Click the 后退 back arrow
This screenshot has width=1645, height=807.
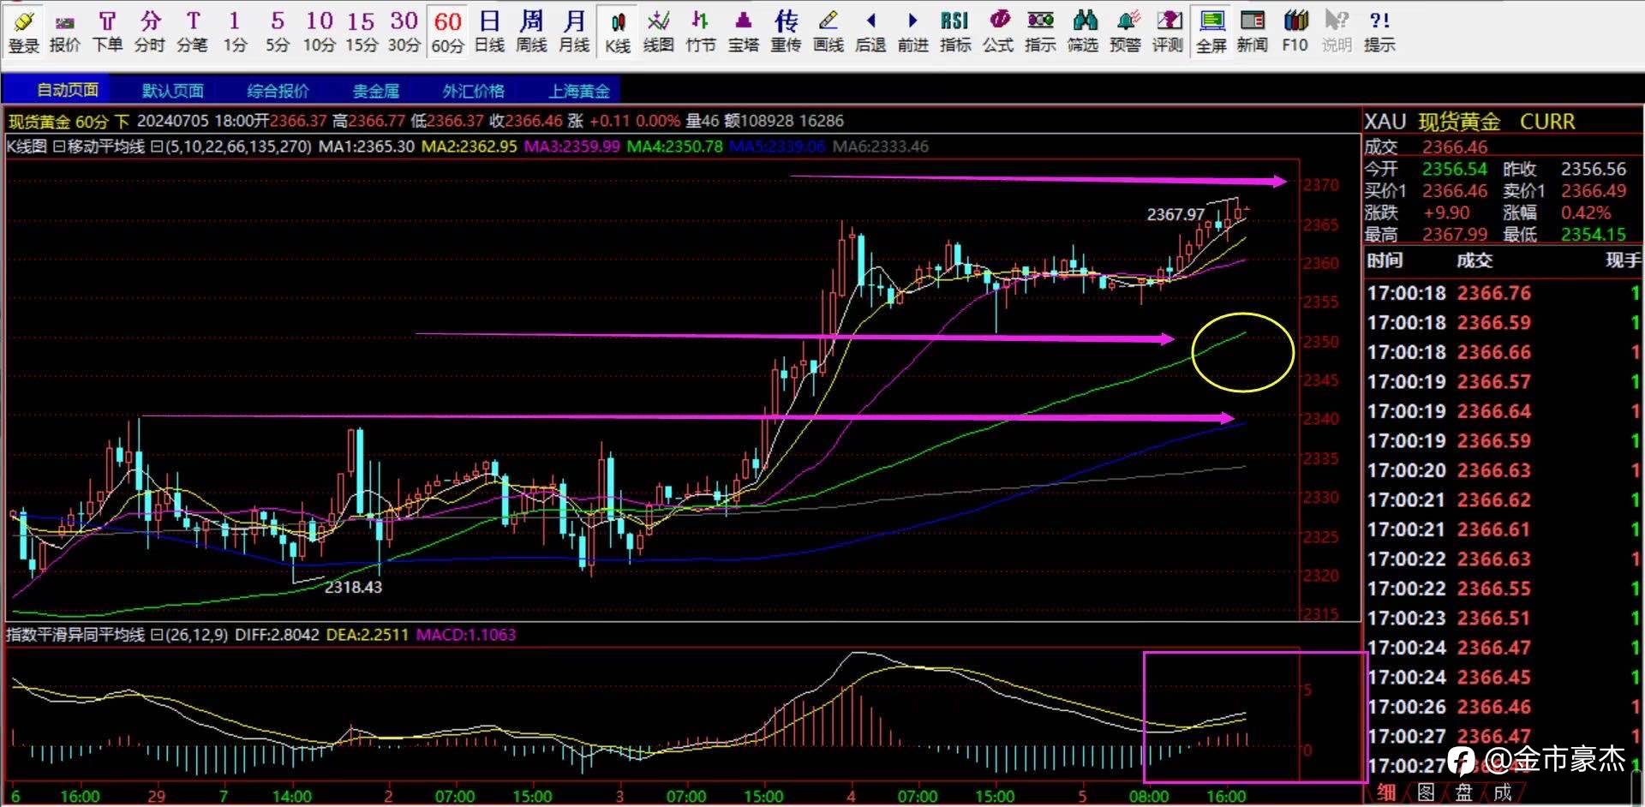[x=870, y=32]
